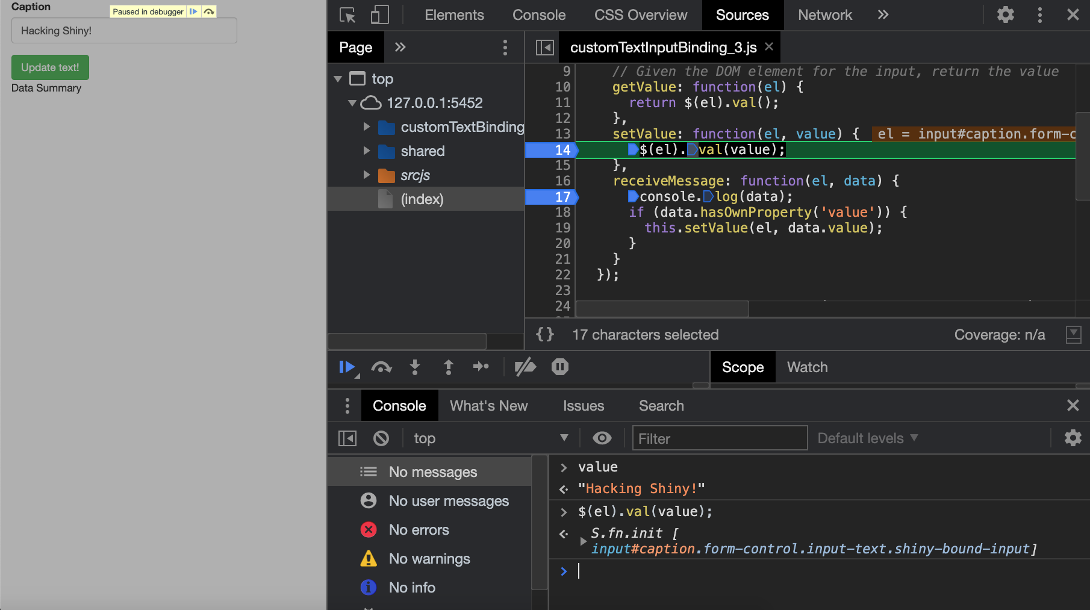This screenshot has width=1090, height=610.
Task: Deactivate all breakpoints icon
Action: click(x=525, y=367)
